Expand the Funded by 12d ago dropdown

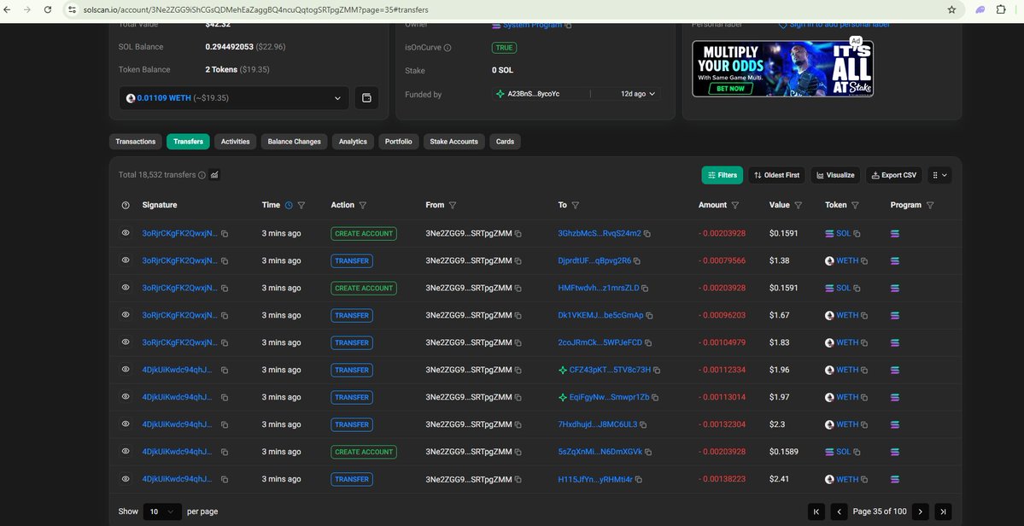pyautogui.click(x=638, y=94)
